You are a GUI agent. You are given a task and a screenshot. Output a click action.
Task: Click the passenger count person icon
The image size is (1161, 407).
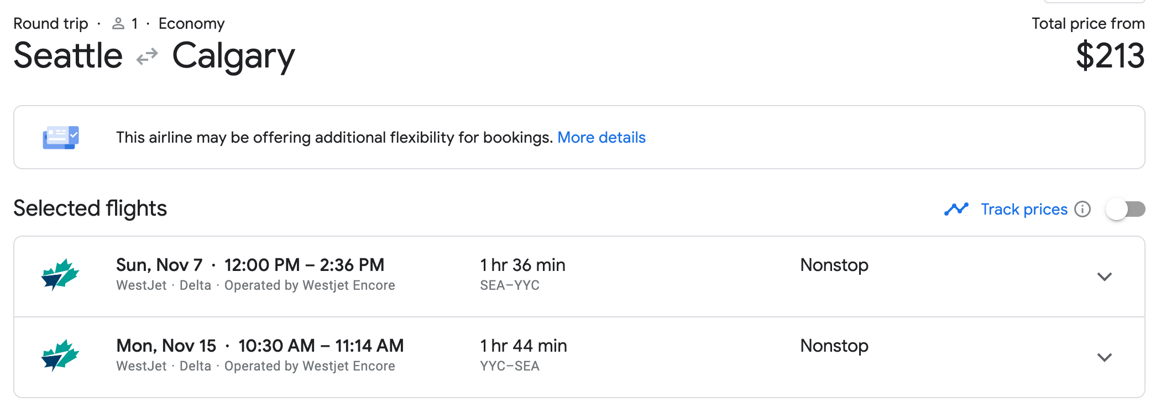coord(118,24)
